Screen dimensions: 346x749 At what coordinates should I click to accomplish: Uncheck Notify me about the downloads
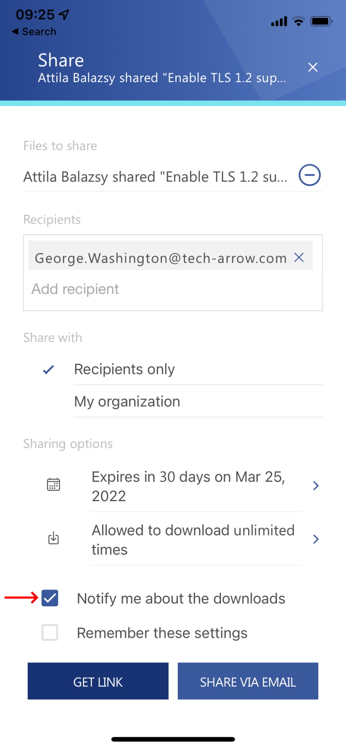50,598
